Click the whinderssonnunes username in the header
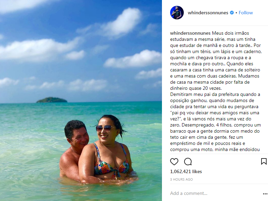Screen dimensions: 269x201 (x=208, y=13)
